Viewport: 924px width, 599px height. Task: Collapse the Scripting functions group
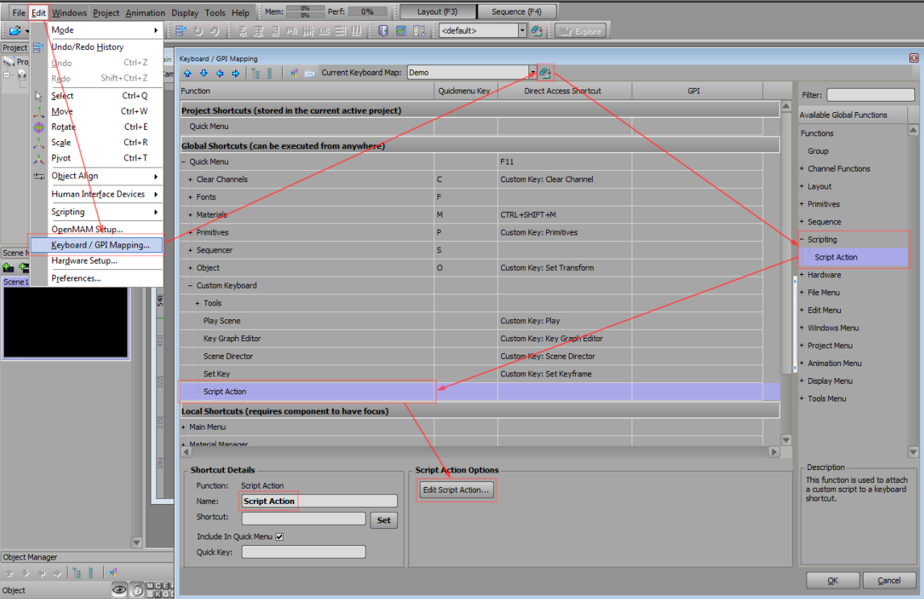pyautogui.click(x=802, y=239)
